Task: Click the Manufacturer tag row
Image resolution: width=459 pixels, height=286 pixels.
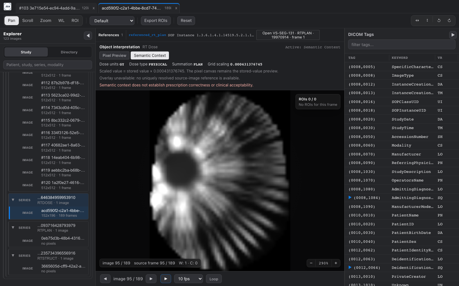Action: tap(402, 154)
